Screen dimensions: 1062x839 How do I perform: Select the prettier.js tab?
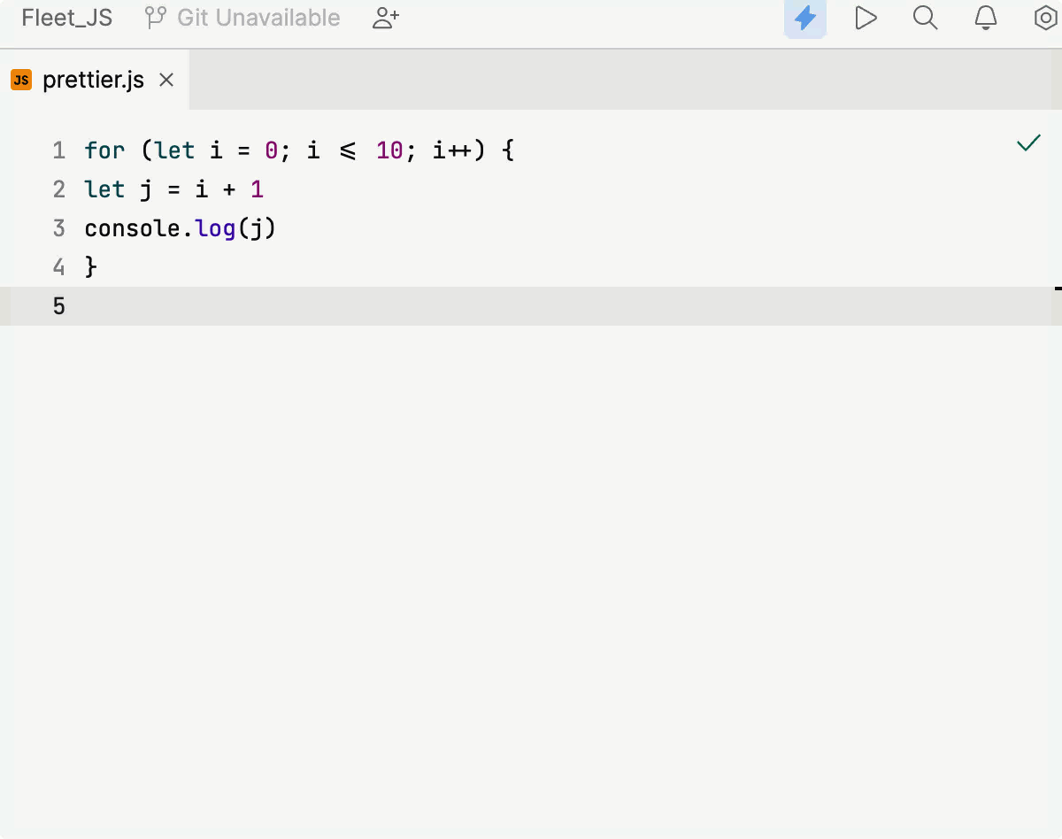pyautogui.click(x=93, y=80)
